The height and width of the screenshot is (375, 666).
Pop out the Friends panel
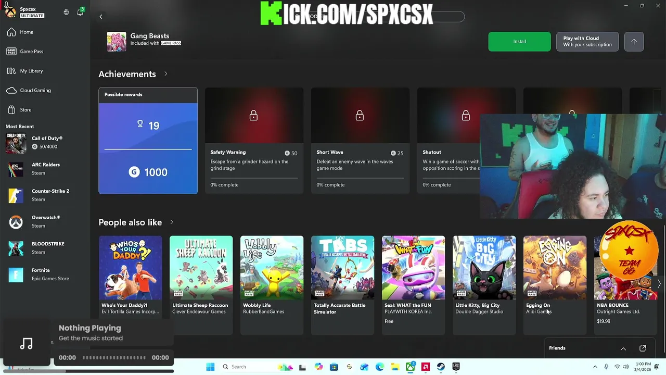pos(643,348)
